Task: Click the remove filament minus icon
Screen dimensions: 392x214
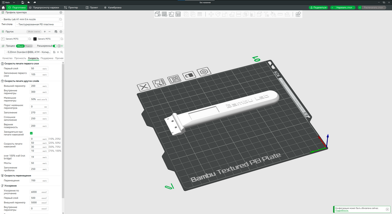Action: pos(50,32)
